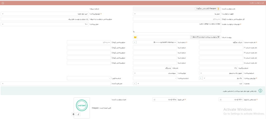Image resolution: width=266 pixels, height=119 pixels.
Task: Open calendar picker for end date
Action: 155,99
